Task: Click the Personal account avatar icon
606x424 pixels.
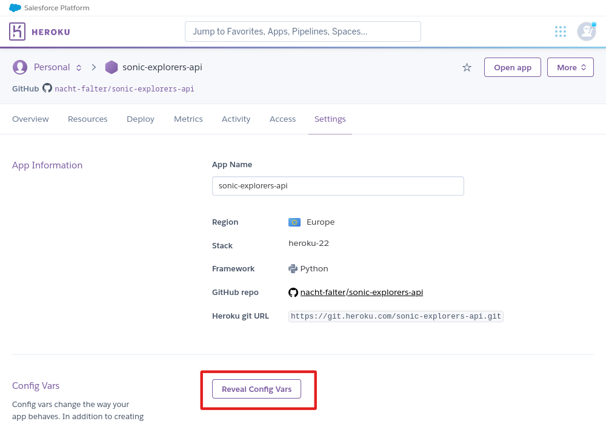Action: coord(20,67)
